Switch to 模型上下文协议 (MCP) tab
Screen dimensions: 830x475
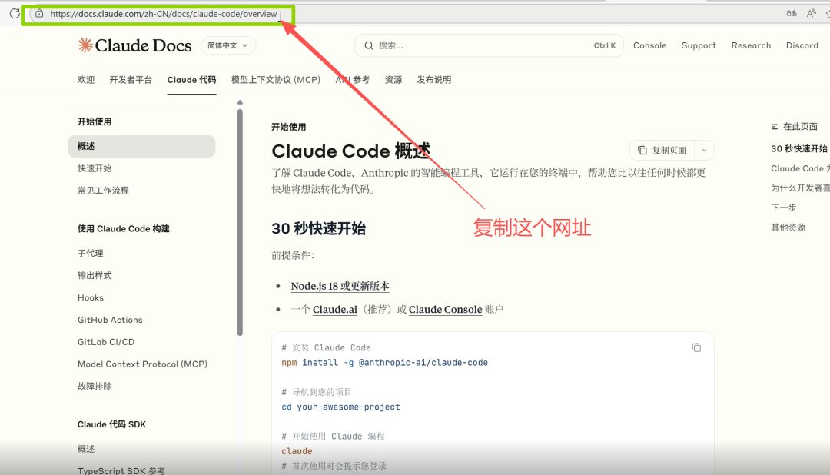(x=276, y=80)
